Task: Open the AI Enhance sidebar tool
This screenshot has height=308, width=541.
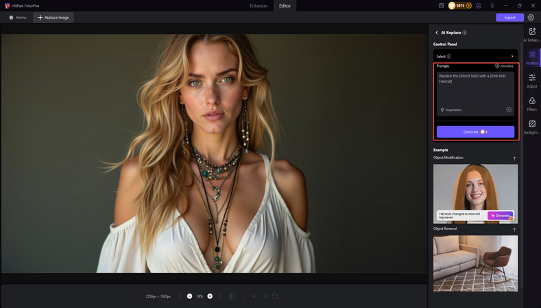Action: [531, 34]
